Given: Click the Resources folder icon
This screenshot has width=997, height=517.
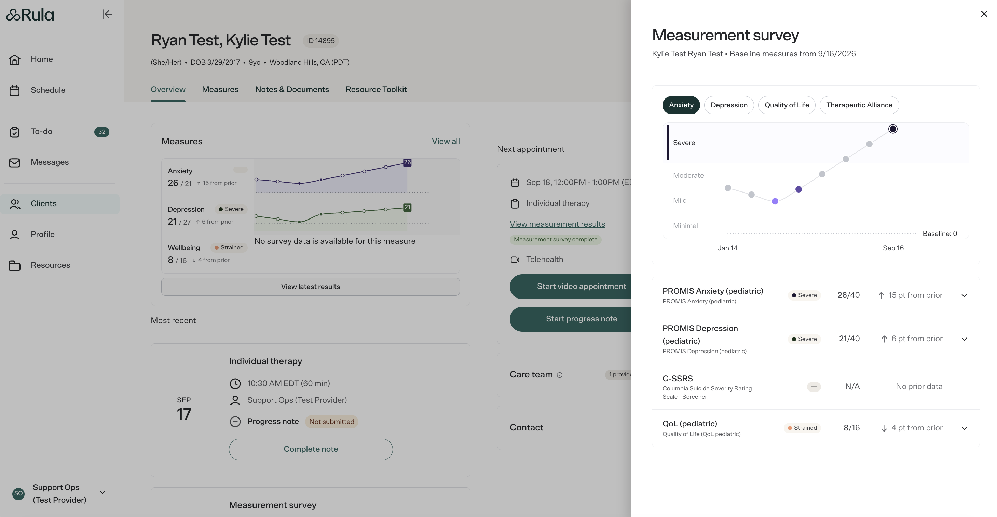Looking at the screenshot, I should [x=14, y=265].
